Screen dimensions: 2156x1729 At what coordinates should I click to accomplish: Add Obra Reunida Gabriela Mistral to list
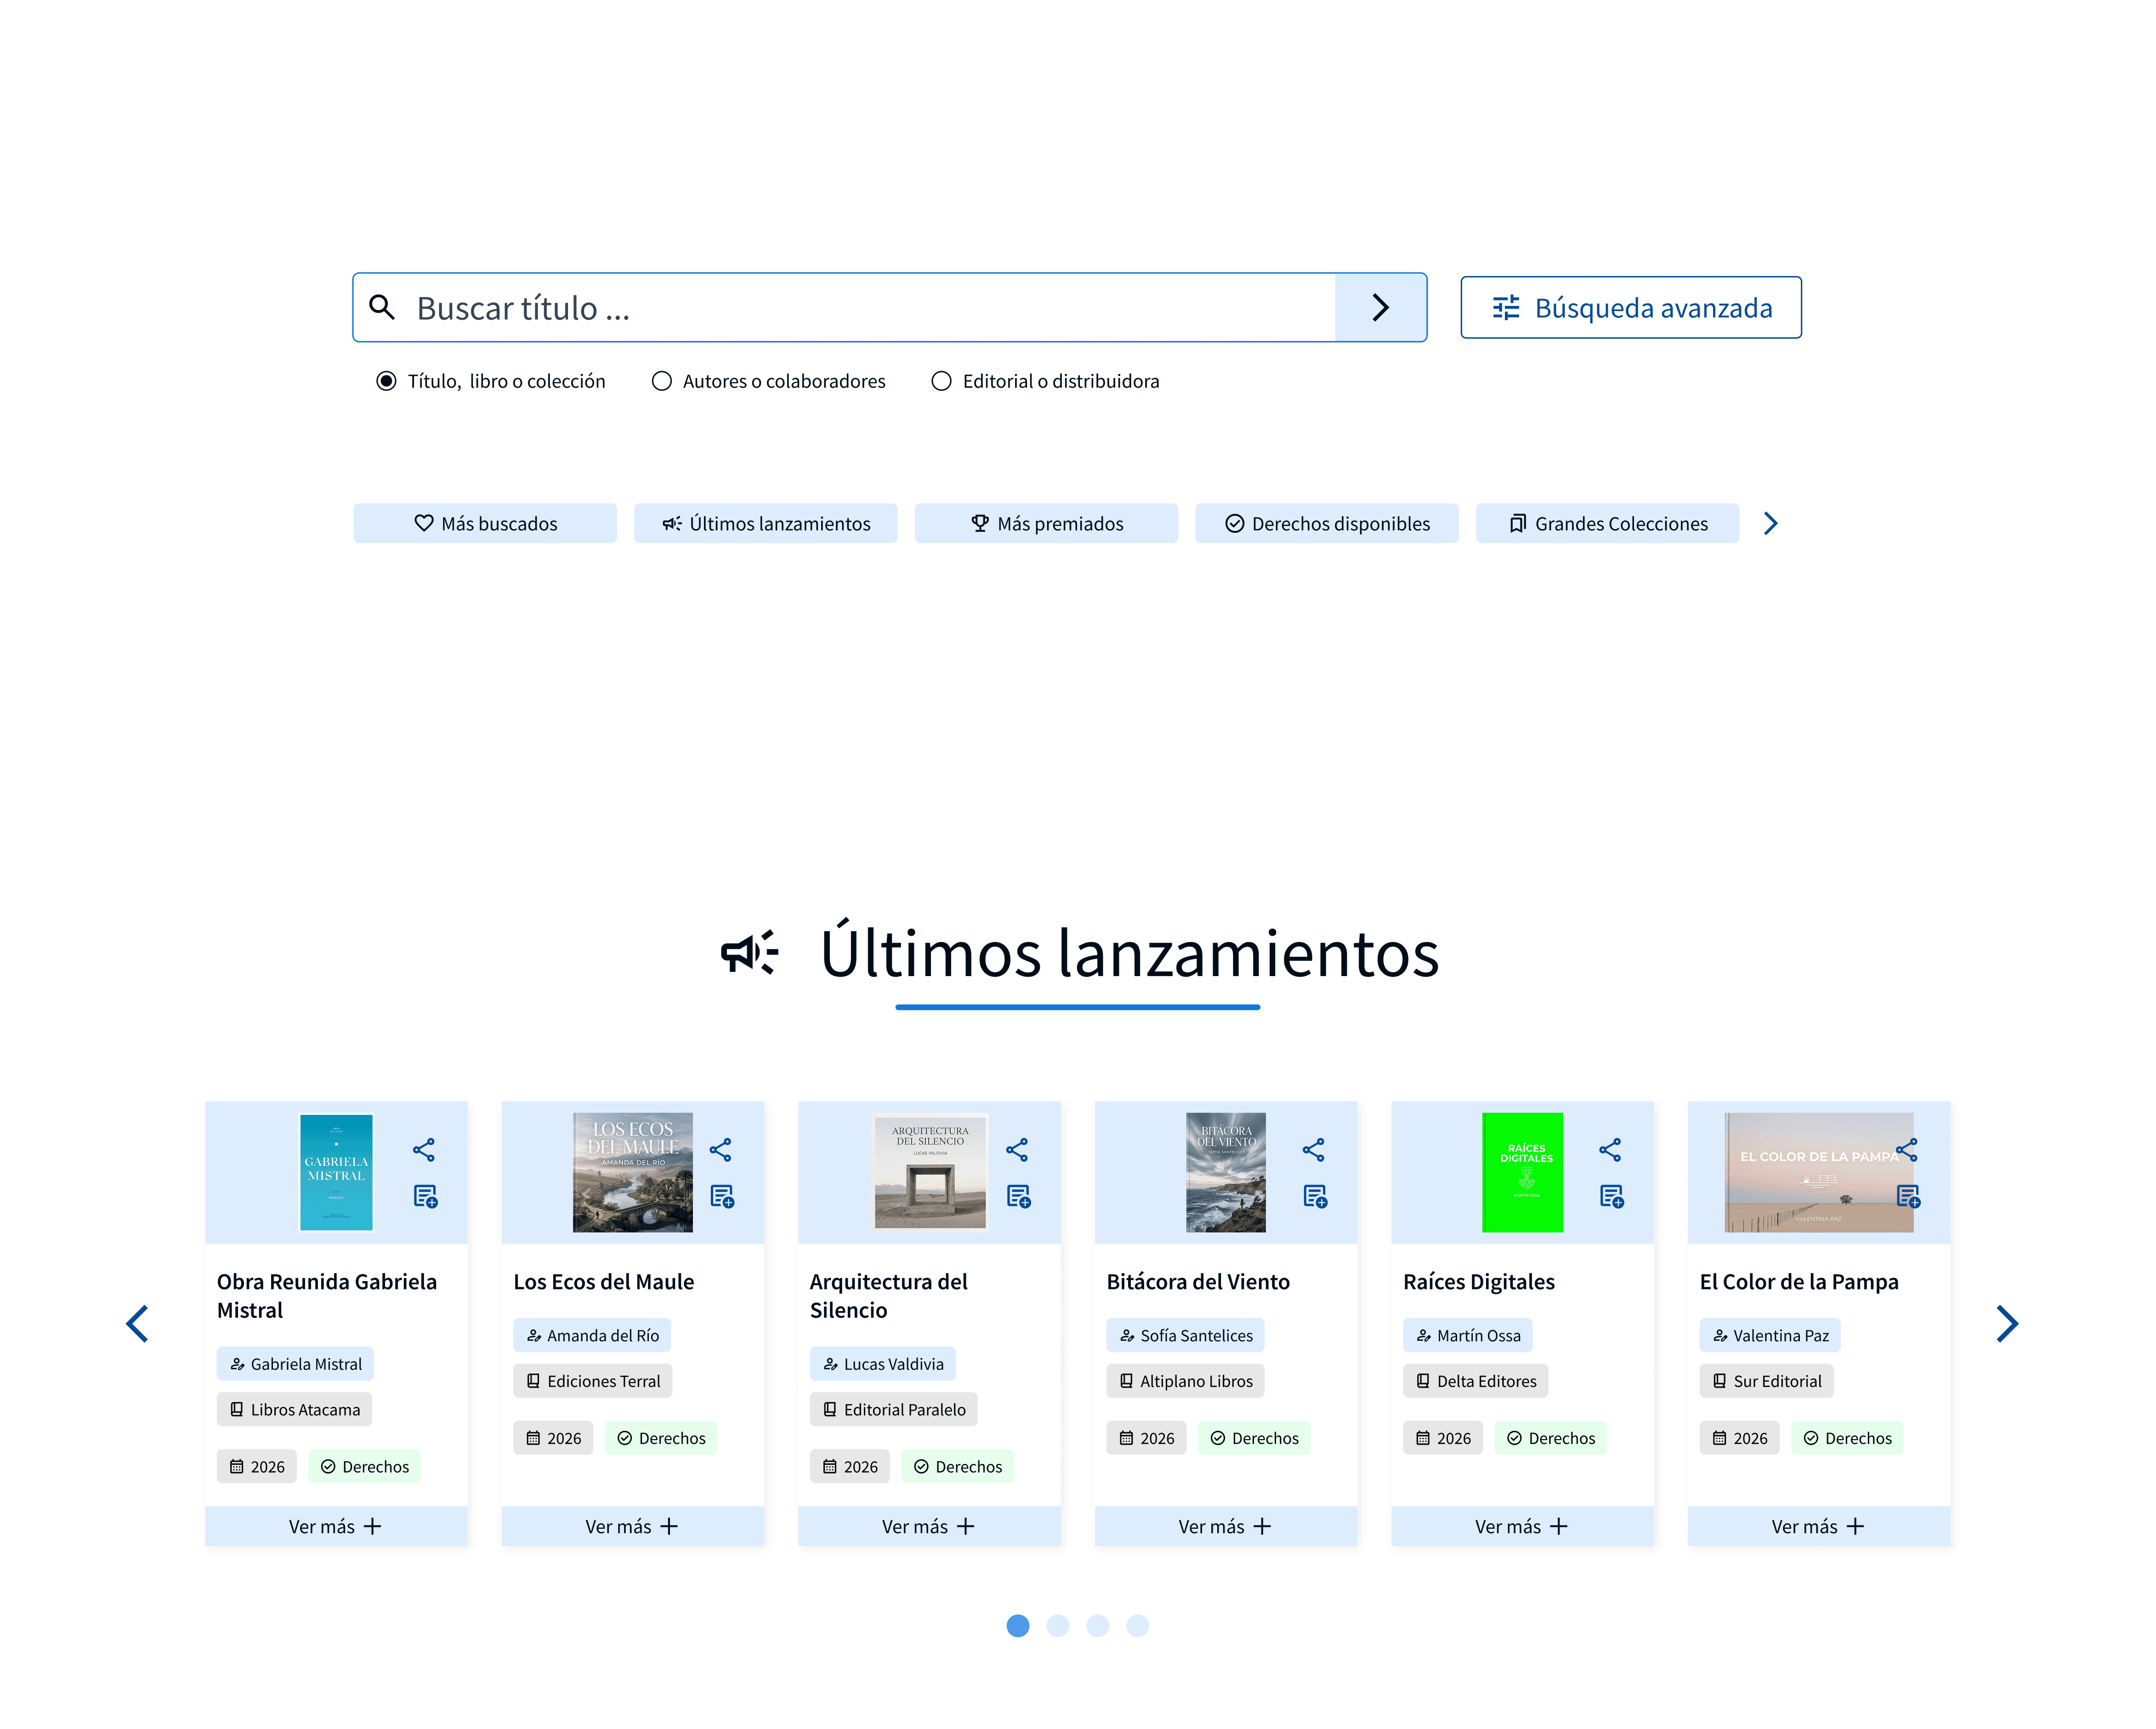pos(425,1195)
